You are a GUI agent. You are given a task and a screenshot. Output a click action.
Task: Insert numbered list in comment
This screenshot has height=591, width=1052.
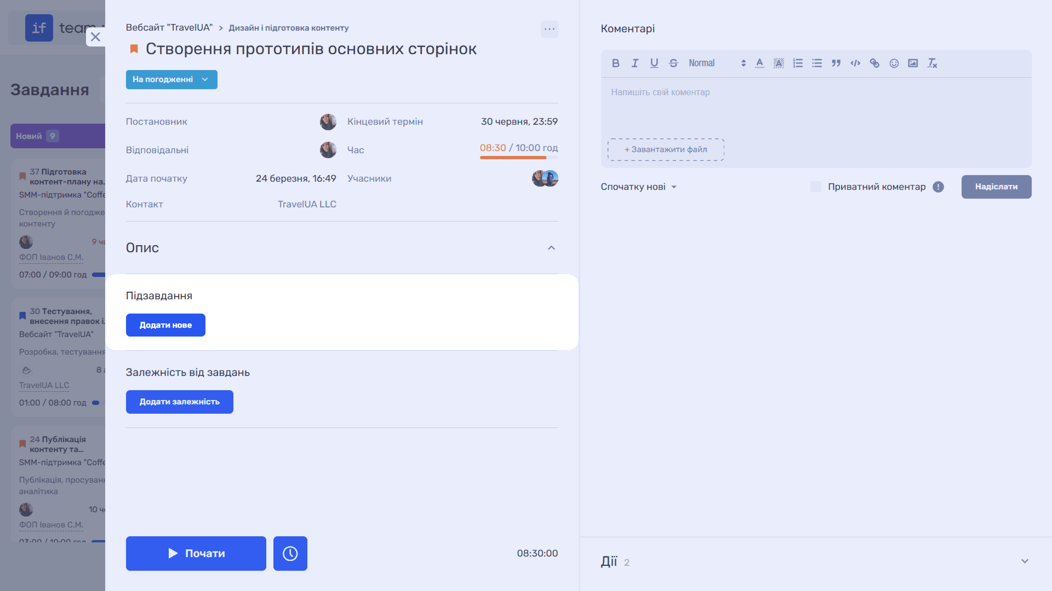797,63
